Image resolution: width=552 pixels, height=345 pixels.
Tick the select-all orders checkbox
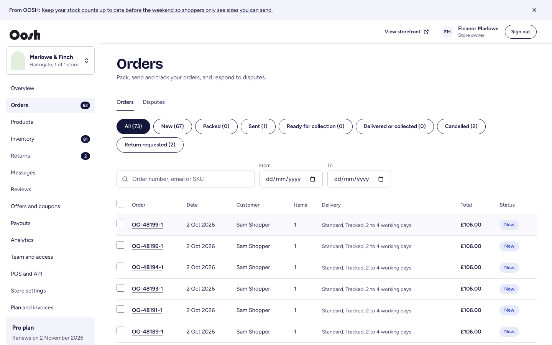(120, 204)
